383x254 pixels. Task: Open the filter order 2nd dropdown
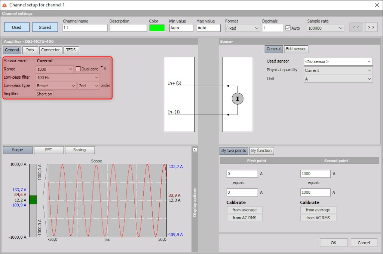pyautogui.click(x=89, y=86)
